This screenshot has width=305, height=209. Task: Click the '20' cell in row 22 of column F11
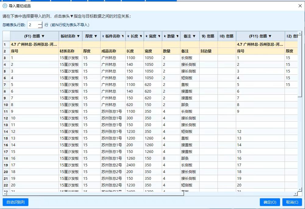pos(261,185)
